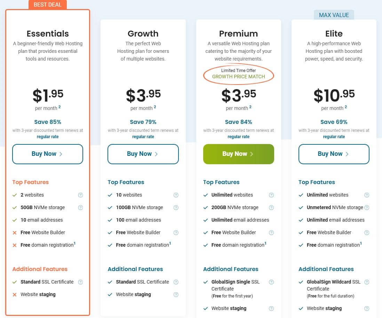Click info icon beside Premium GlobalSign Single SSL
382x318 pixels.
click(x=271, y=282)
